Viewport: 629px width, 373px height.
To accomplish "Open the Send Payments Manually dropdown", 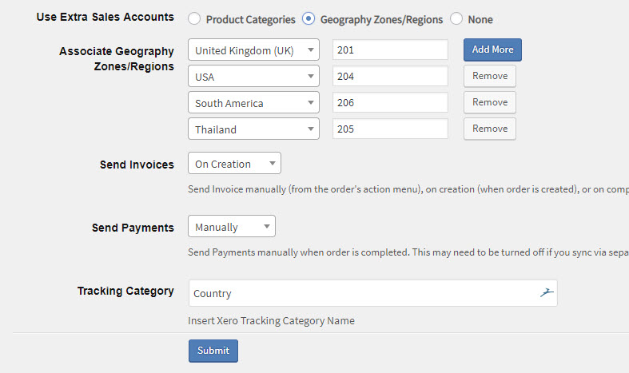I will (x=232, y=226).
